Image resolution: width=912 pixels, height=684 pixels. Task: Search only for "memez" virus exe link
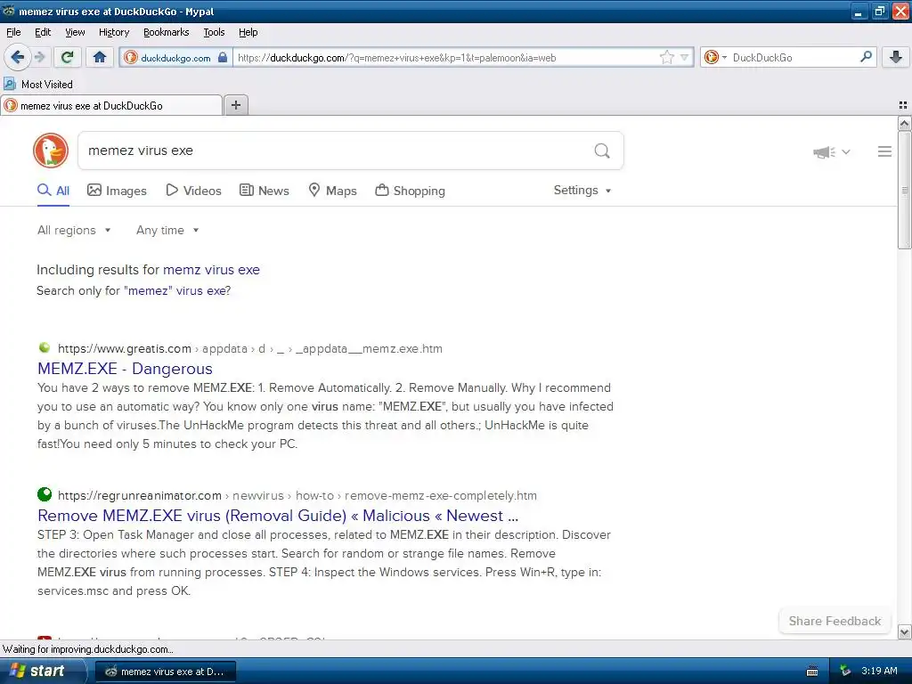[175, 291]
